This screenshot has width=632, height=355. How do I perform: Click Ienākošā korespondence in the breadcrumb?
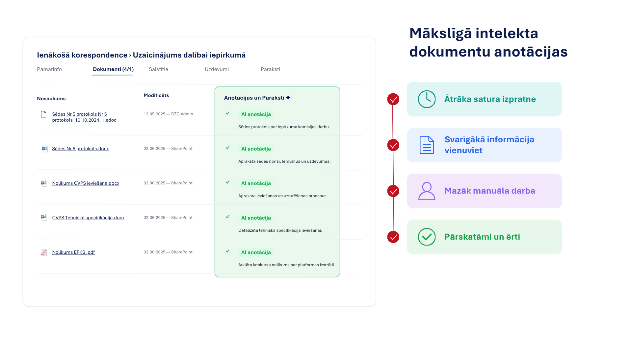pyautogui.click(x=82, y=55)
